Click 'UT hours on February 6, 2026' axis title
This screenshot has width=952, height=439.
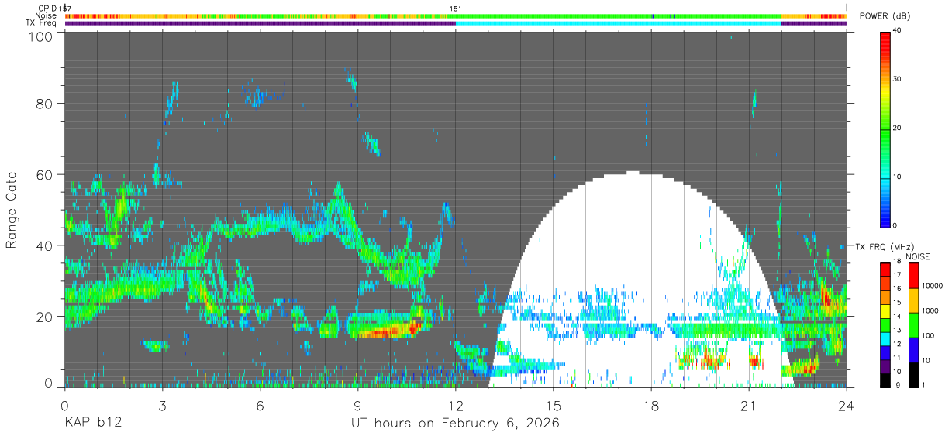tap(456, 424)
